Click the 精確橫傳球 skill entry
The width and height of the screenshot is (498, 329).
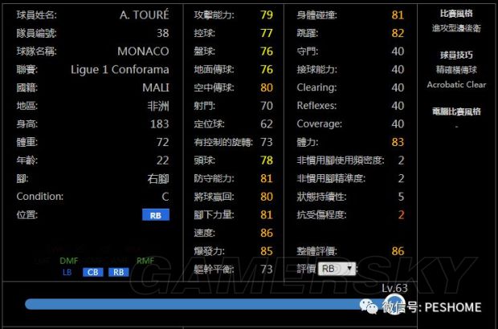tap(456, 70)
